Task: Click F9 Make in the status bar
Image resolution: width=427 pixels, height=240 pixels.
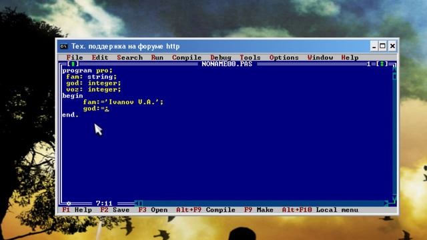Action: pyautogui.click(x=259, y=210)
